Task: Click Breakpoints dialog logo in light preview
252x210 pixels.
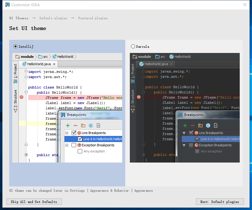Action: [63, 115]
